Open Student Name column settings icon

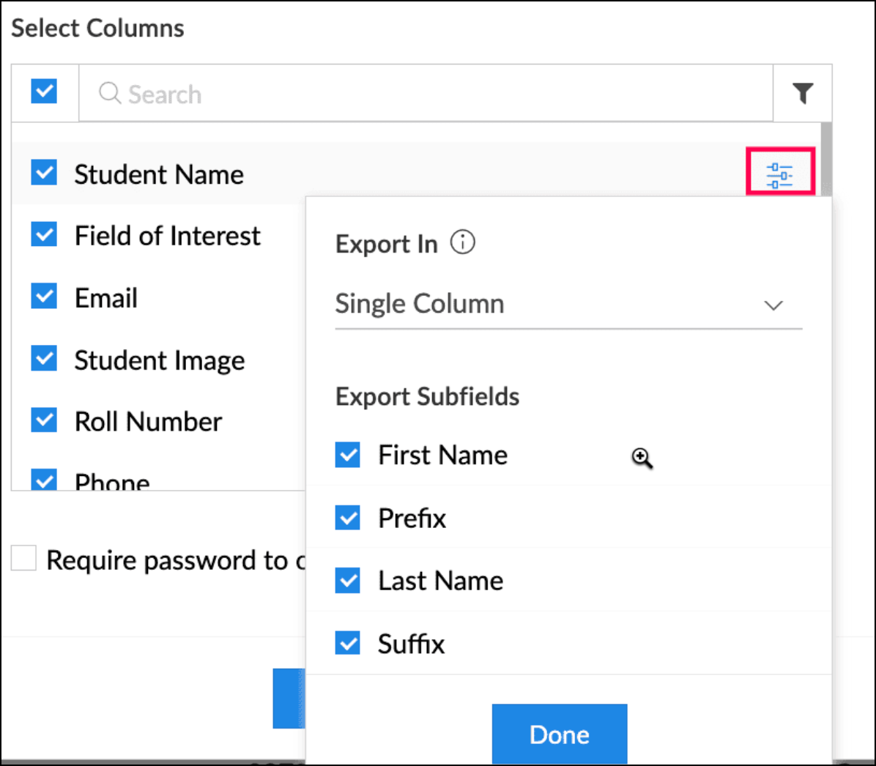pos(780,174)
